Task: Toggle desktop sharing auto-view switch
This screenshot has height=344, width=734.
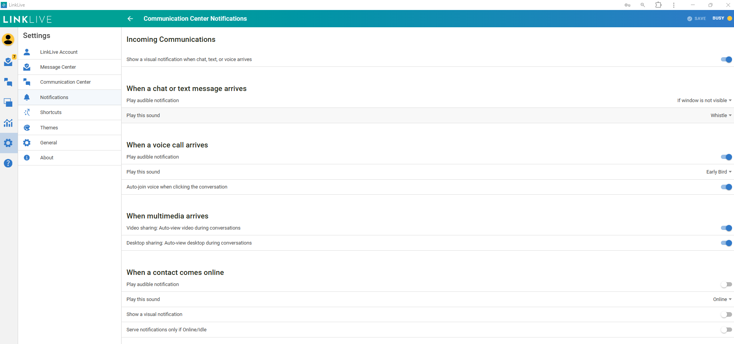Action: coord(726,243)
